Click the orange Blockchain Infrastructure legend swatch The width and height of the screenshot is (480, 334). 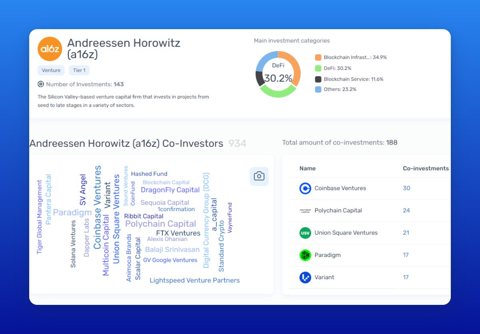[318, 57]
